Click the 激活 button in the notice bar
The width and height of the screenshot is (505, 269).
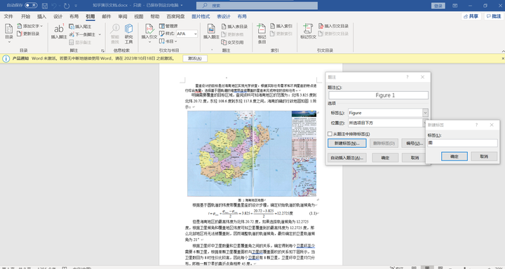[195, 59]
